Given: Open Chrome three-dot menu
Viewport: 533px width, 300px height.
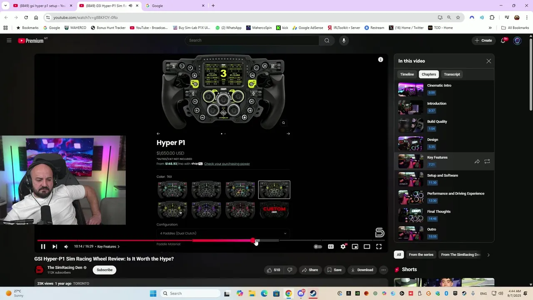Looking at the screenshot, I should pos(527,17).
